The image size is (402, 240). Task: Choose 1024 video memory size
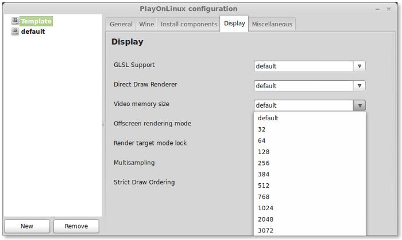click(310, 208)
